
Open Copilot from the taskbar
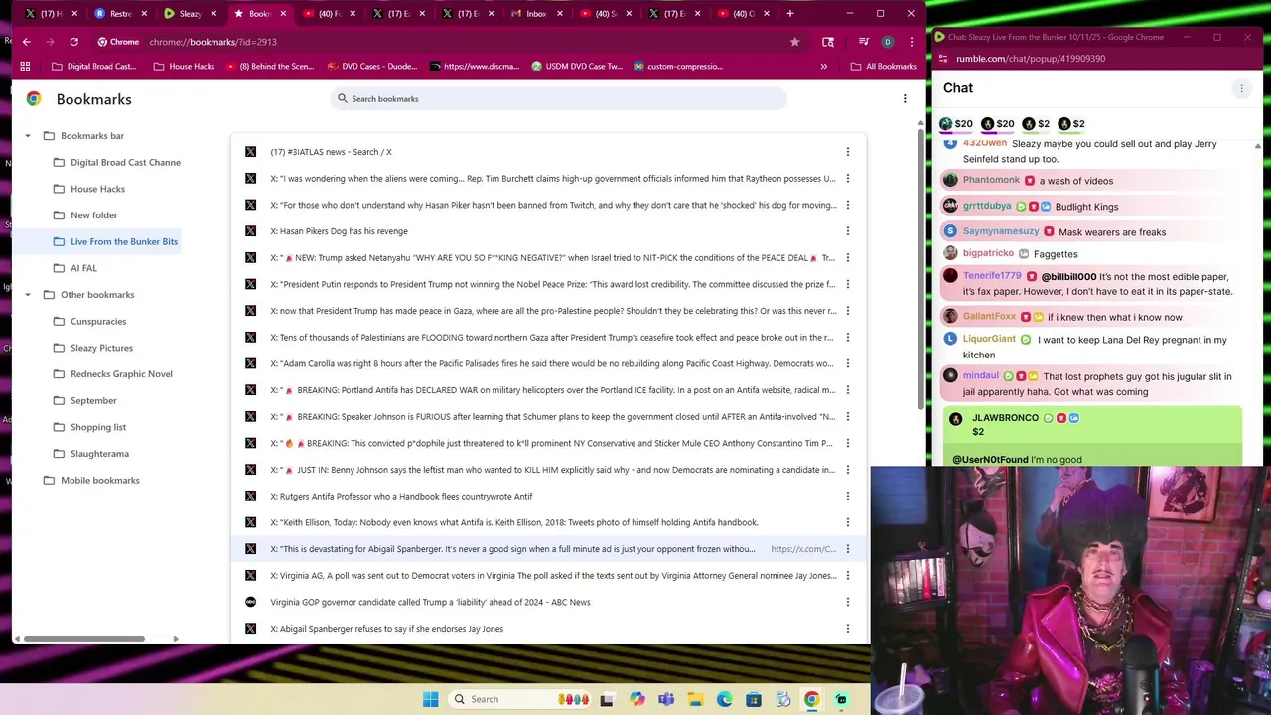(636, 699)
